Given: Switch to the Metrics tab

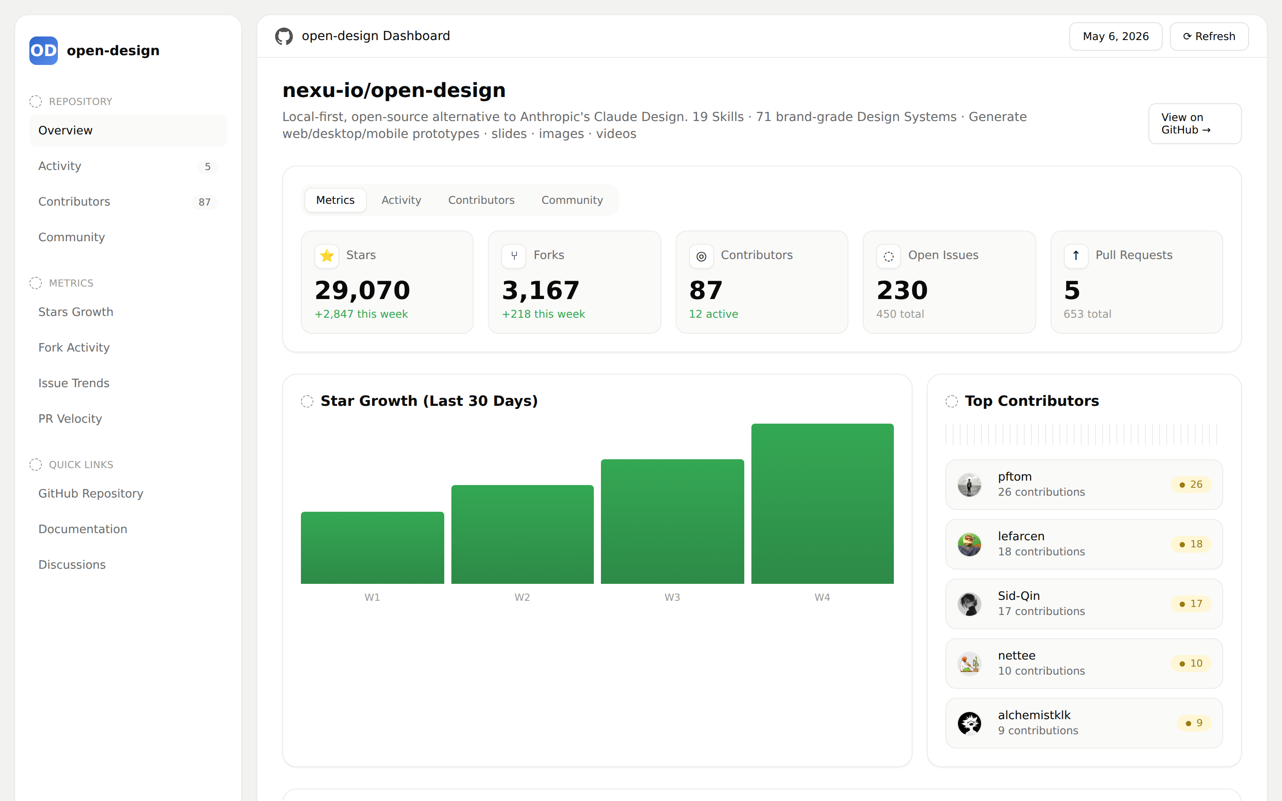Looking at the screenshot, I should pos(335,200).
